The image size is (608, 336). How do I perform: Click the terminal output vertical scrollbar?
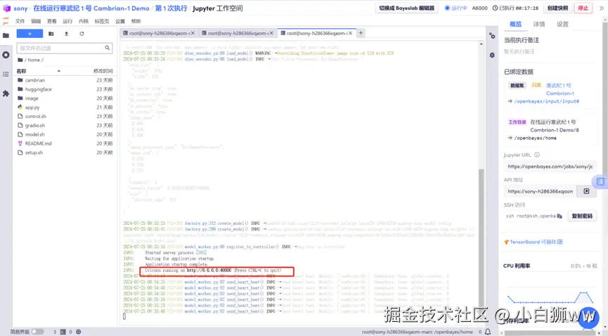[x=481, y=237]
